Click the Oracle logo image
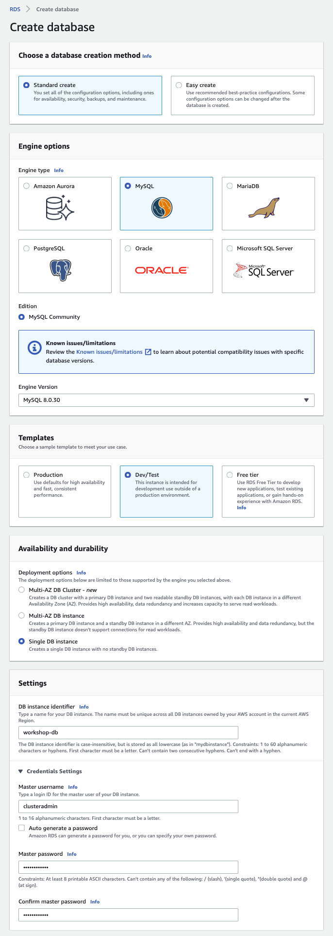The image size is (333, 936). pyautogui.click(x=162, y=270)
